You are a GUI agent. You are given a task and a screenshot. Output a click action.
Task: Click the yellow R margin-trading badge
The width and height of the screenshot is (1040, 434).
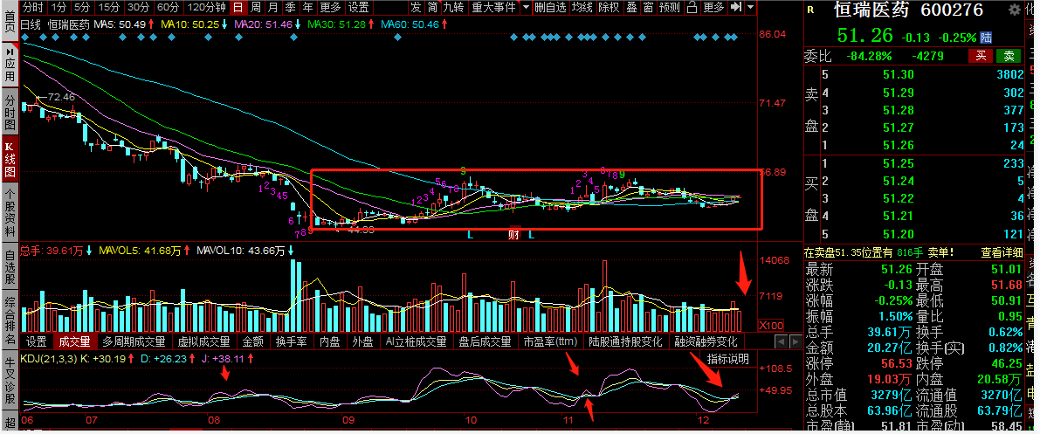tap(810, 10)
